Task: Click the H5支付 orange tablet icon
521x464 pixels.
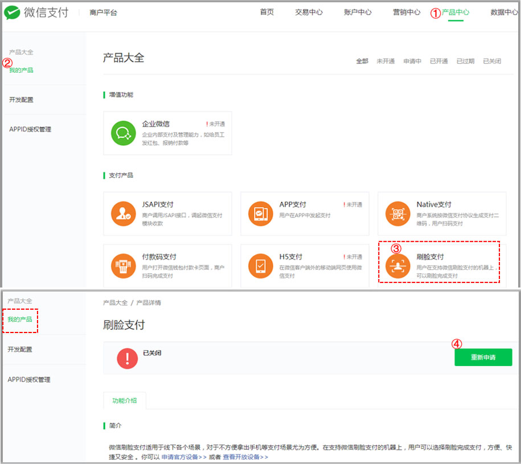Action: [261, 266]
